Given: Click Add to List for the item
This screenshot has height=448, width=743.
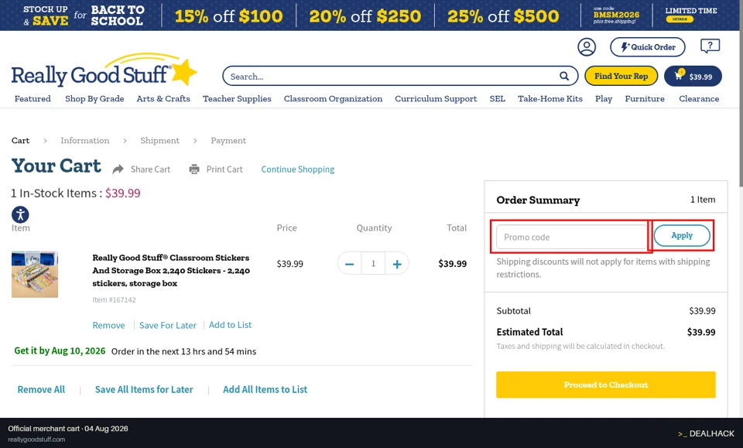Looking at the screenshot, I should (231, 325).
